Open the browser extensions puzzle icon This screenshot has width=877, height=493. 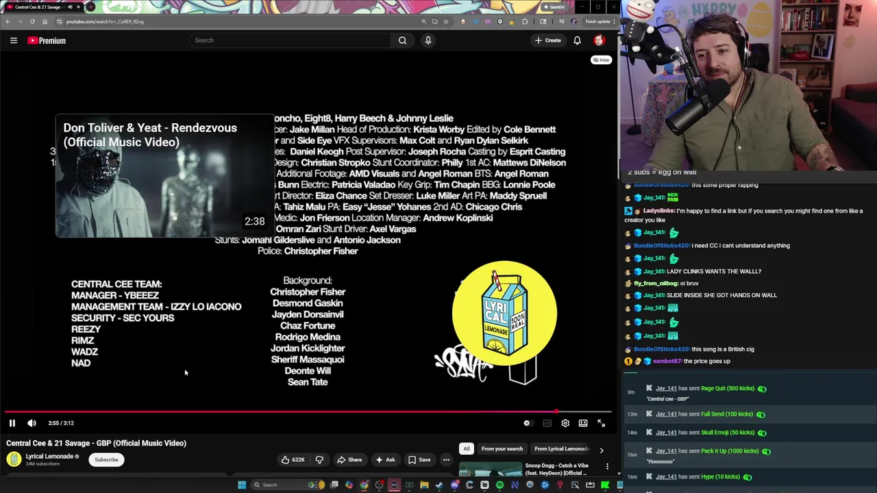526,21
